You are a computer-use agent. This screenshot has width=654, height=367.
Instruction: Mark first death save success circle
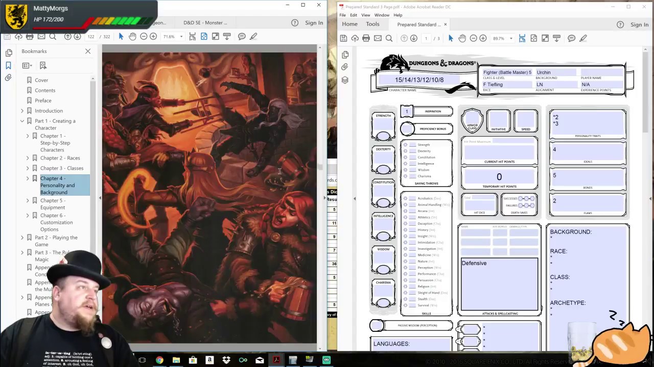(x=521, y=199)
